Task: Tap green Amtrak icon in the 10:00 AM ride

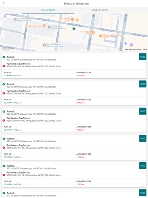Action: click(x=4, y=57)
